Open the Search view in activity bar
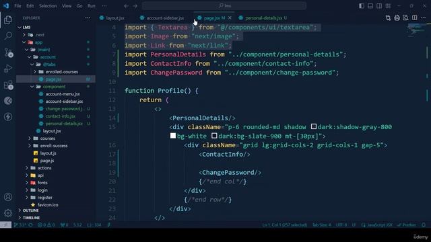431x242 pixels. pyautogui.click(x=8, y=36)
